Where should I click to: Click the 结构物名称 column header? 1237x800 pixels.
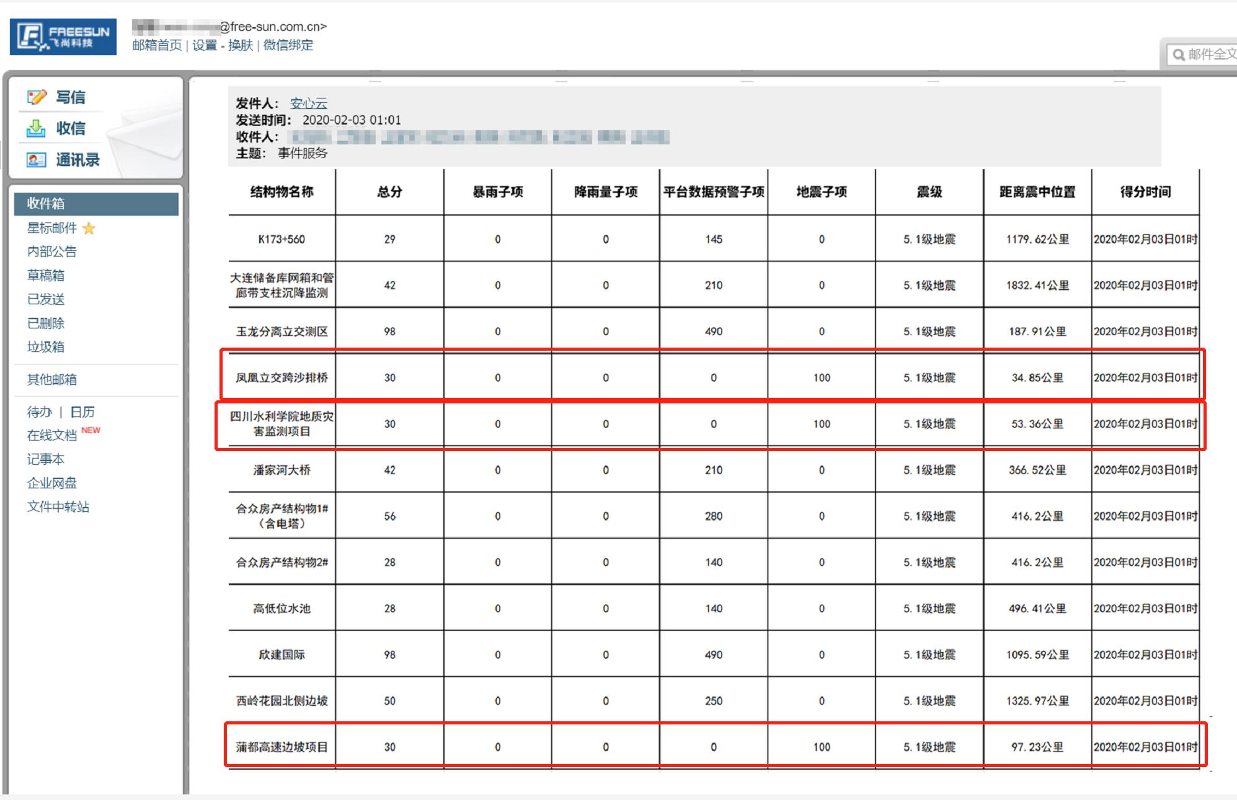tap(282, 192)
